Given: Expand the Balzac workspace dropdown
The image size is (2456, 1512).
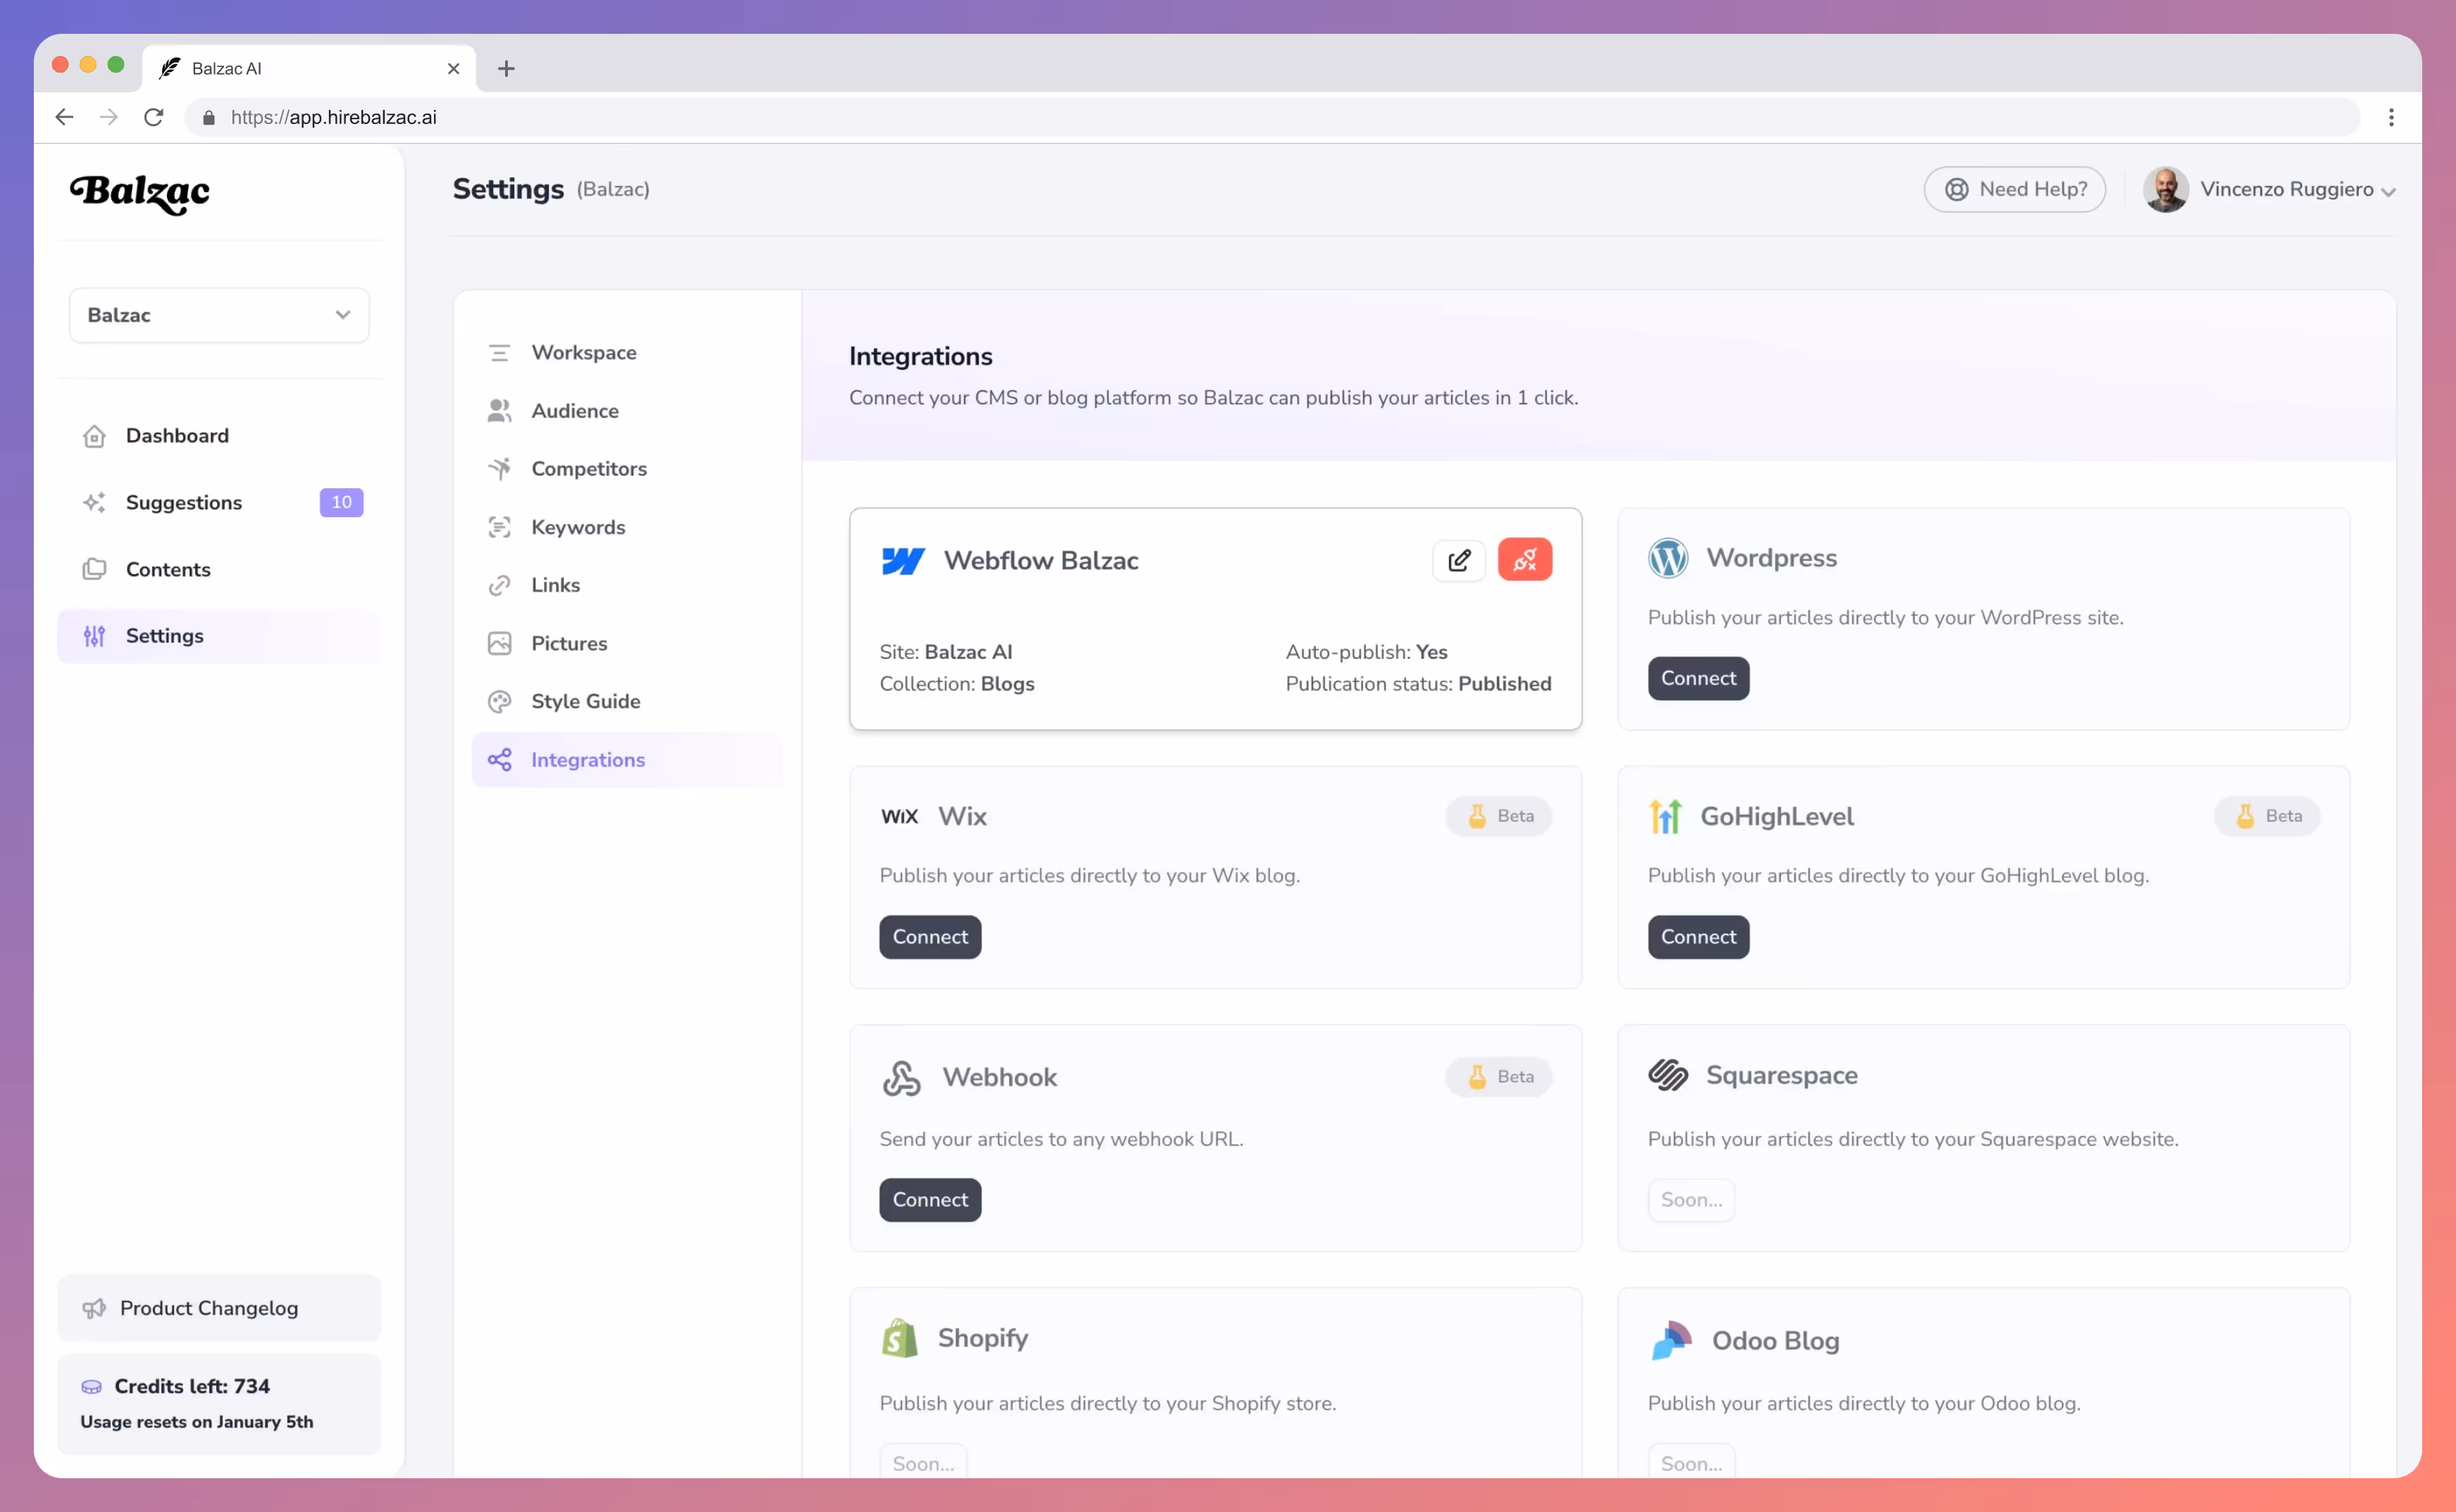Looking at the screenshot, I should [x=219, y=315].
